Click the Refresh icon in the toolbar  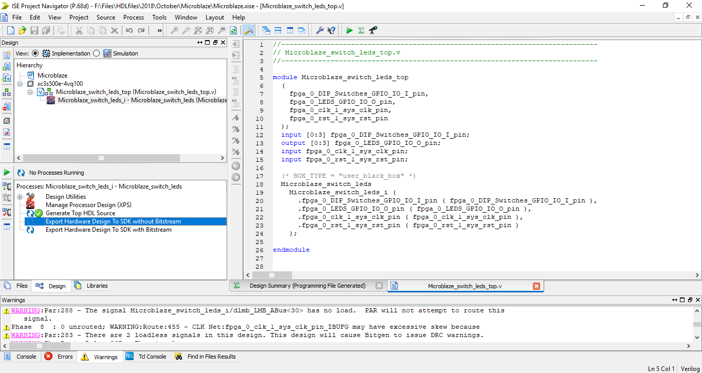tap(233, 30)
